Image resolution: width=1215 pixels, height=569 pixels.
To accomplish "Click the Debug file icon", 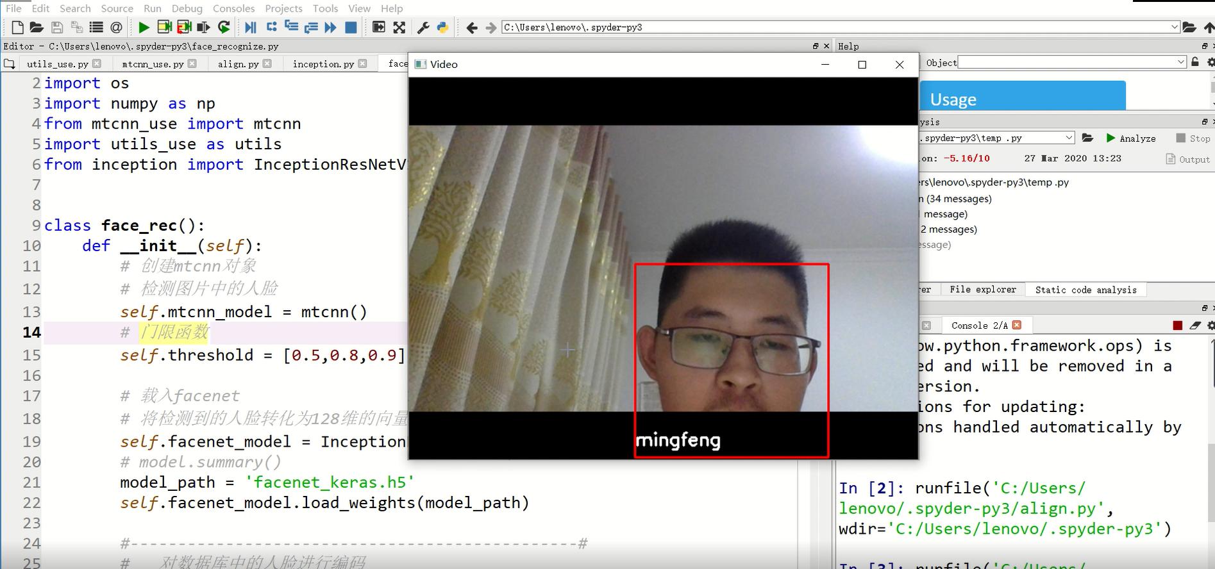I will click(x=250, y=27).
